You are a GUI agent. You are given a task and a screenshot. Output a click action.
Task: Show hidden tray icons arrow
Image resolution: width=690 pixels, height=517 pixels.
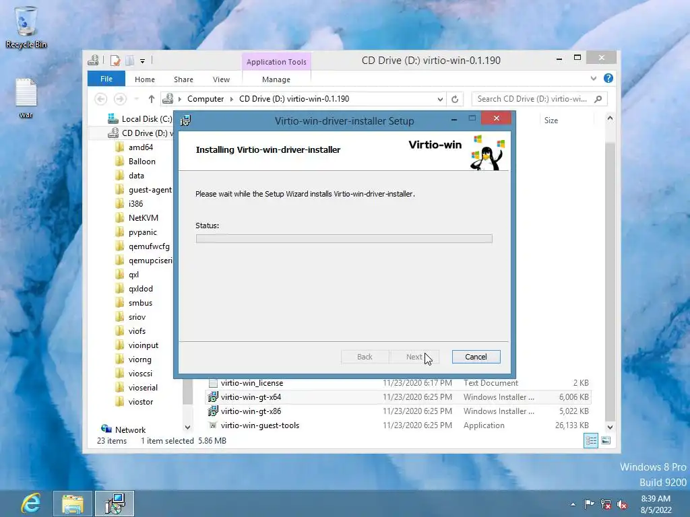coord(573,504)
